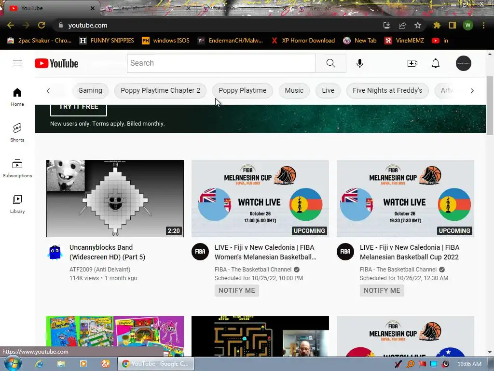Open Subscriptions in sidebar
This screenshot has height=371, width=494.
pyautogui.click(x=17, y=168)
